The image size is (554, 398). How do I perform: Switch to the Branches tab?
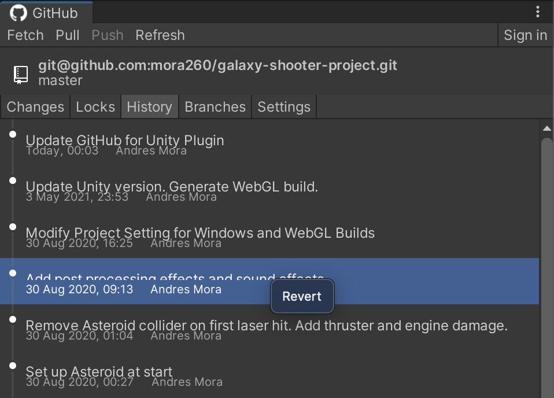tap(215, 107)
